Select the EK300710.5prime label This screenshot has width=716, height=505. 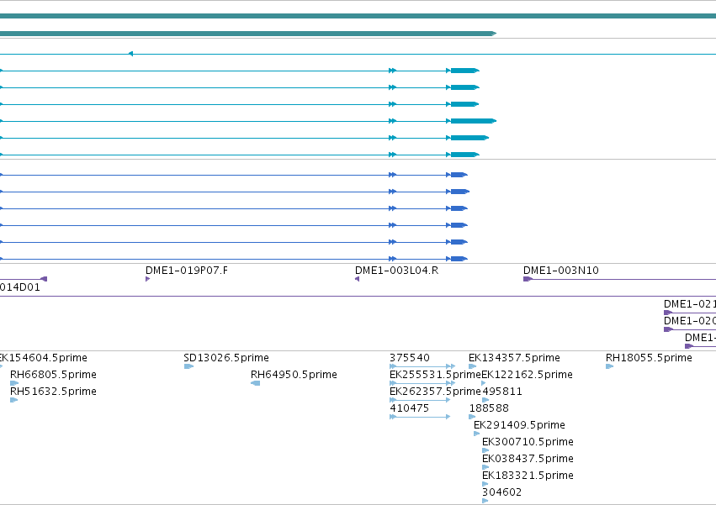point(528,442)
